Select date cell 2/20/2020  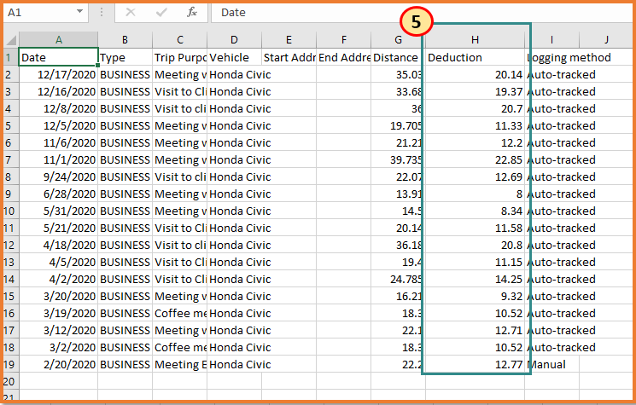(x=58, y=365)
